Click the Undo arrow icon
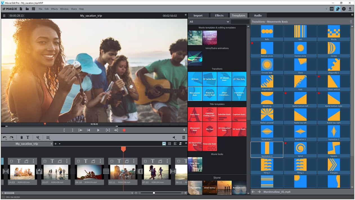355x200 pixels. 5,137
